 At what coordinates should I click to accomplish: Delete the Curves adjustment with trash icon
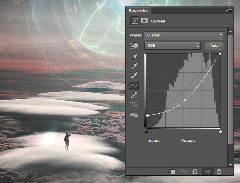coord(219,171)
